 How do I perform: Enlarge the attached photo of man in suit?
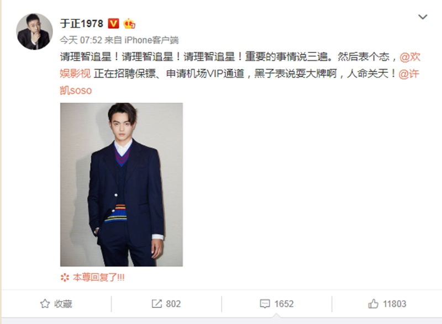point(122,184)
